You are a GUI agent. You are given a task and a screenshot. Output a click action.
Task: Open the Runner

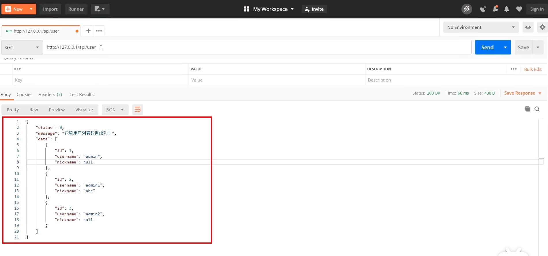coord(76,9)
